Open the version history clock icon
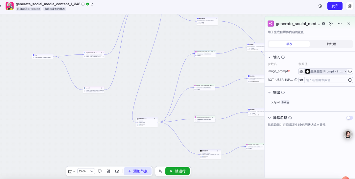This screenshot has height=179, width=355. click(320, 6)
